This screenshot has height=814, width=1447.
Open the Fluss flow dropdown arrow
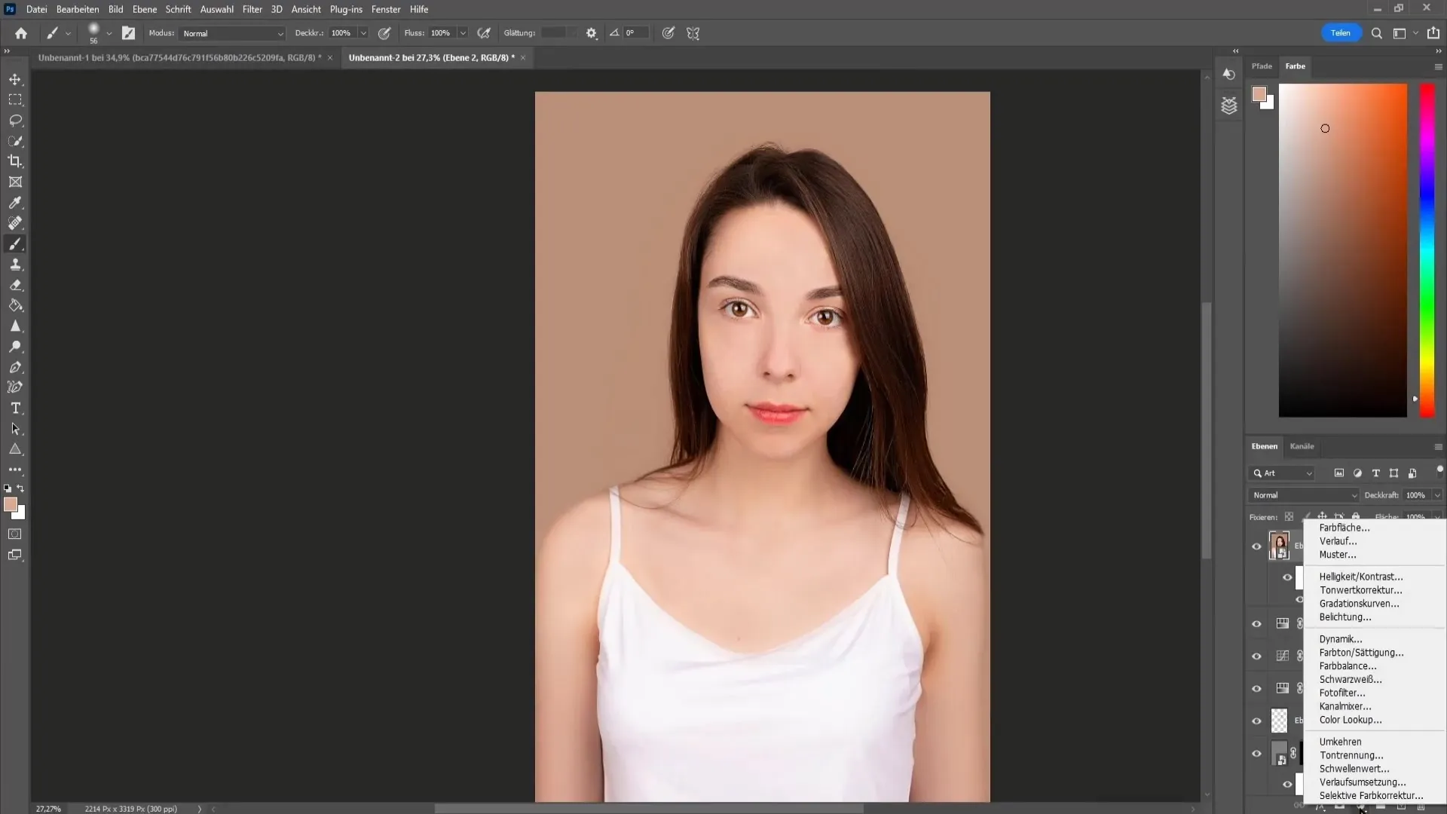pos(463,33)
